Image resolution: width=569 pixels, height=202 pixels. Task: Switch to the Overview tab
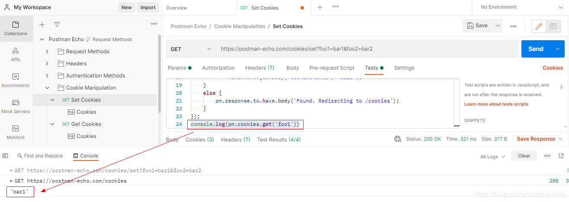(x=176, y=8)
